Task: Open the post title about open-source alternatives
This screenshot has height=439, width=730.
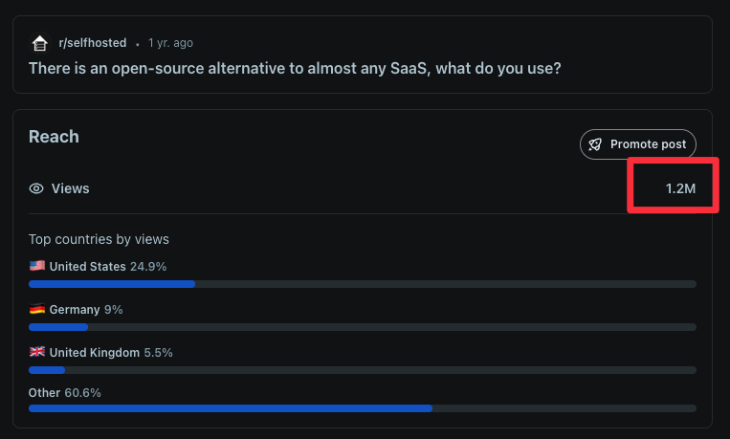Action: [x=295, y=68]
